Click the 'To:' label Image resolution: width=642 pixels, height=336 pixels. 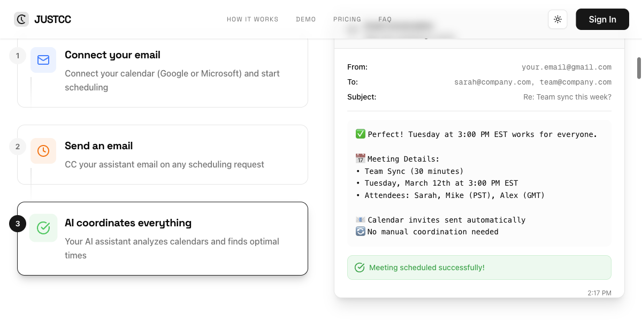[x=353, y=82]
